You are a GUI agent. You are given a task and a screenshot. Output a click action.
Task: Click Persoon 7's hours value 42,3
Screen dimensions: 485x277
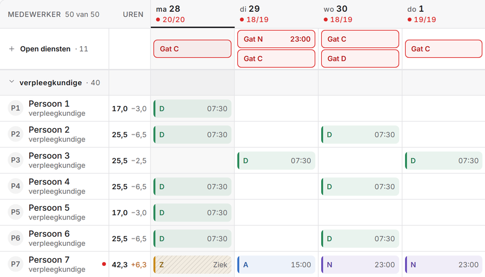point(120,265)
